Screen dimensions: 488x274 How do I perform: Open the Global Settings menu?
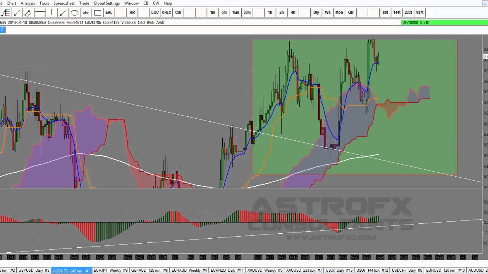[107, 3]
